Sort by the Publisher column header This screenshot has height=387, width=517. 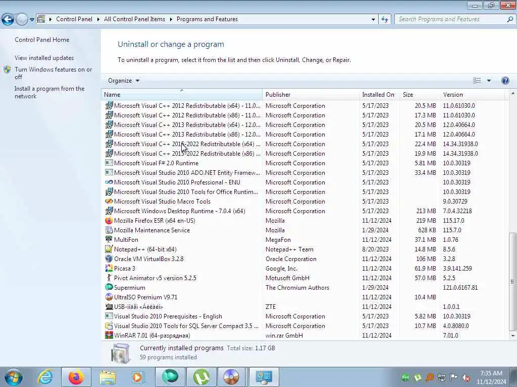(x=311, y=94)
